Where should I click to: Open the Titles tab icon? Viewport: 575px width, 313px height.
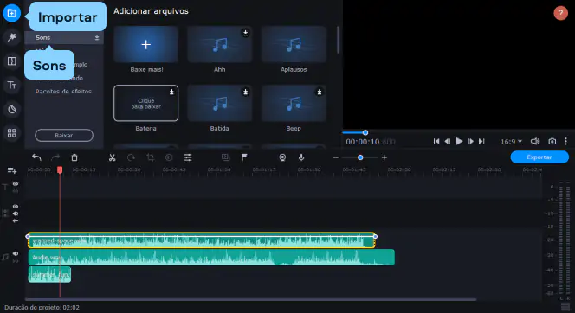click(x=12, y=86)
